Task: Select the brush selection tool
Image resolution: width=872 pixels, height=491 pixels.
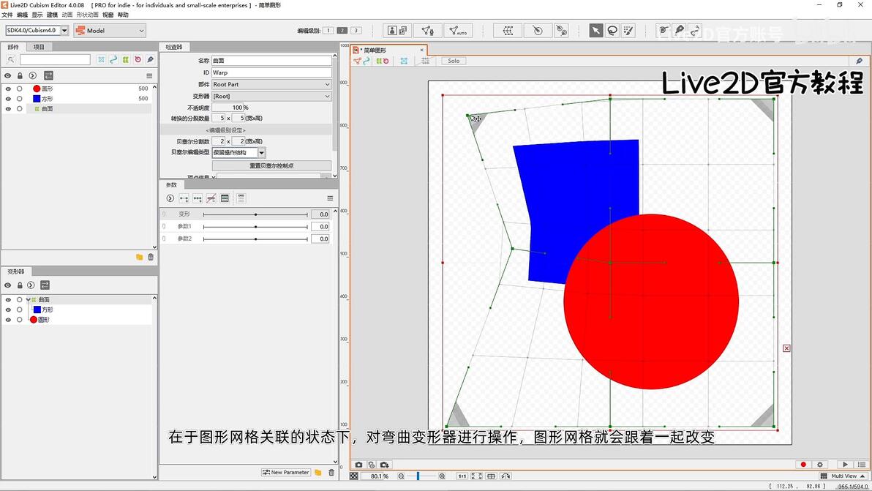Action: pyautogui.click(x=628, y=31)
